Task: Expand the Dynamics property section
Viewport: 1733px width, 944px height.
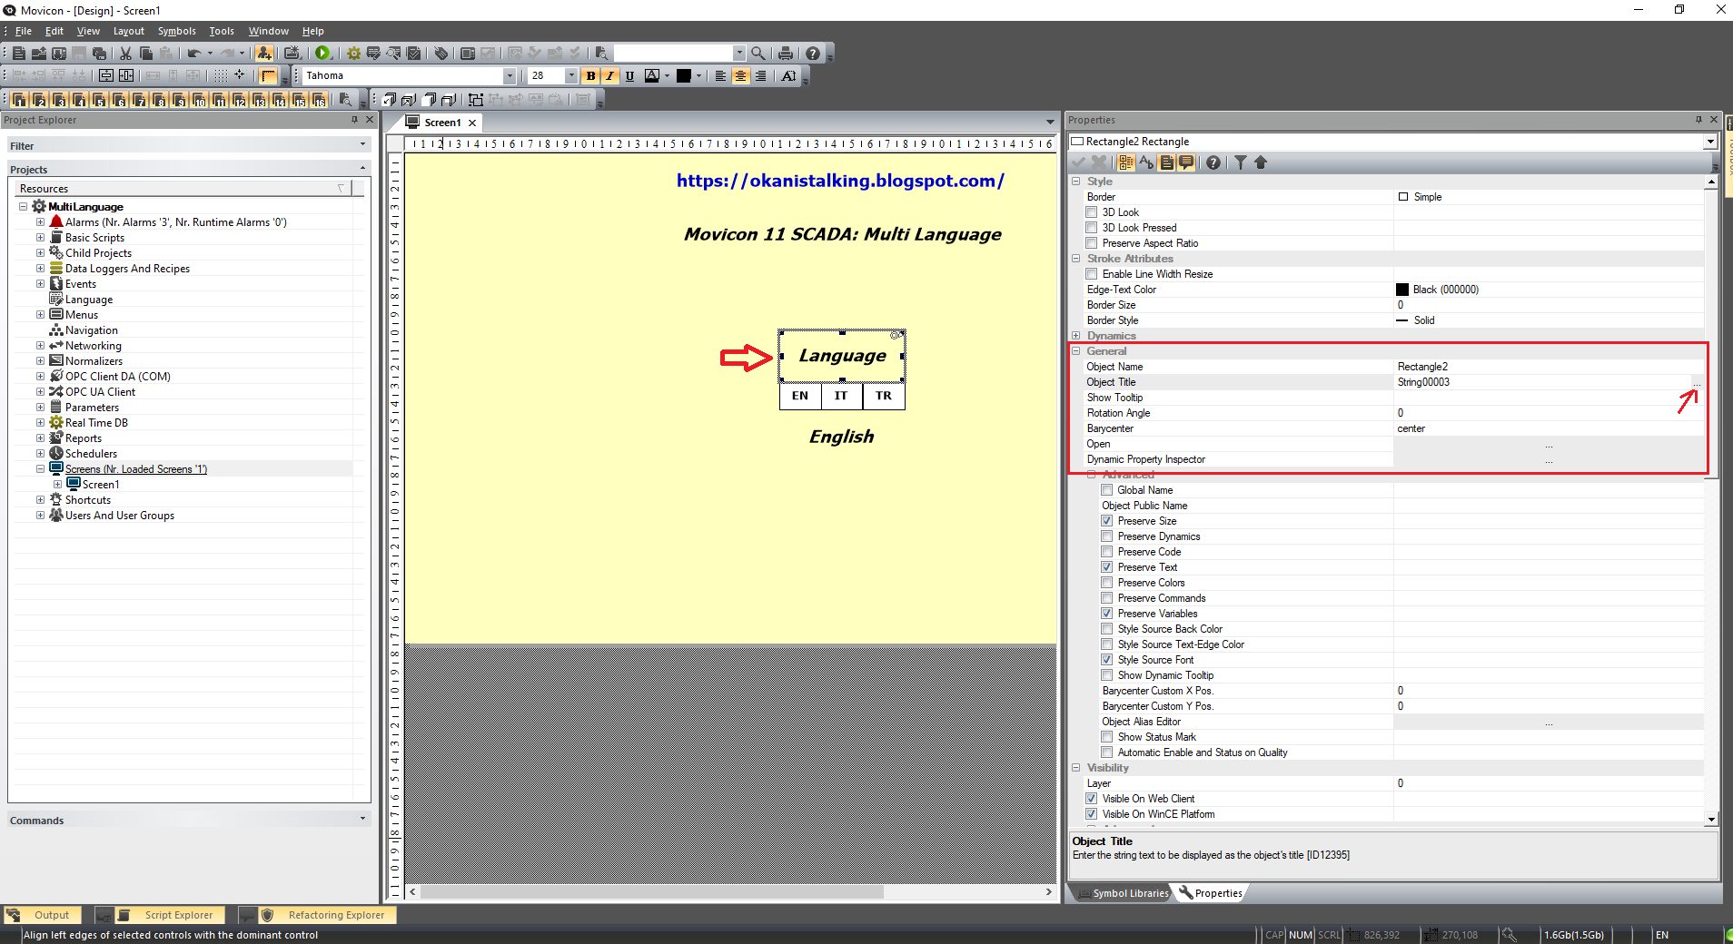Action: click(x=1076, y=336)
